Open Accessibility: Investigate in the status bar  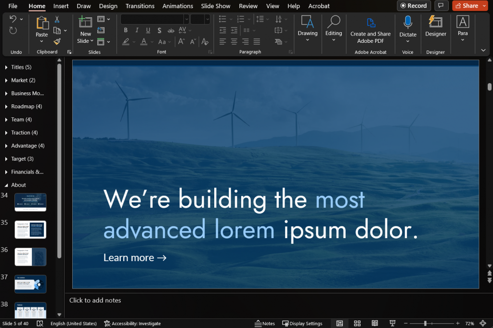[x=132, y=323]
